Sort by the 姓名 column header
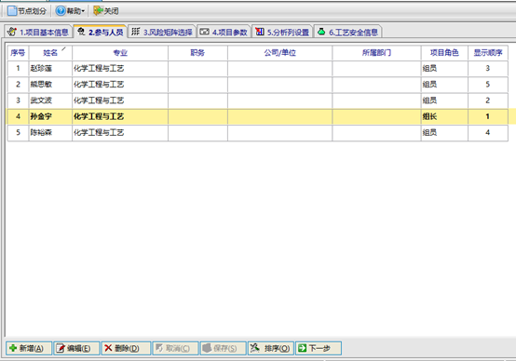The image size is (516, 361). tap(50, 53)
